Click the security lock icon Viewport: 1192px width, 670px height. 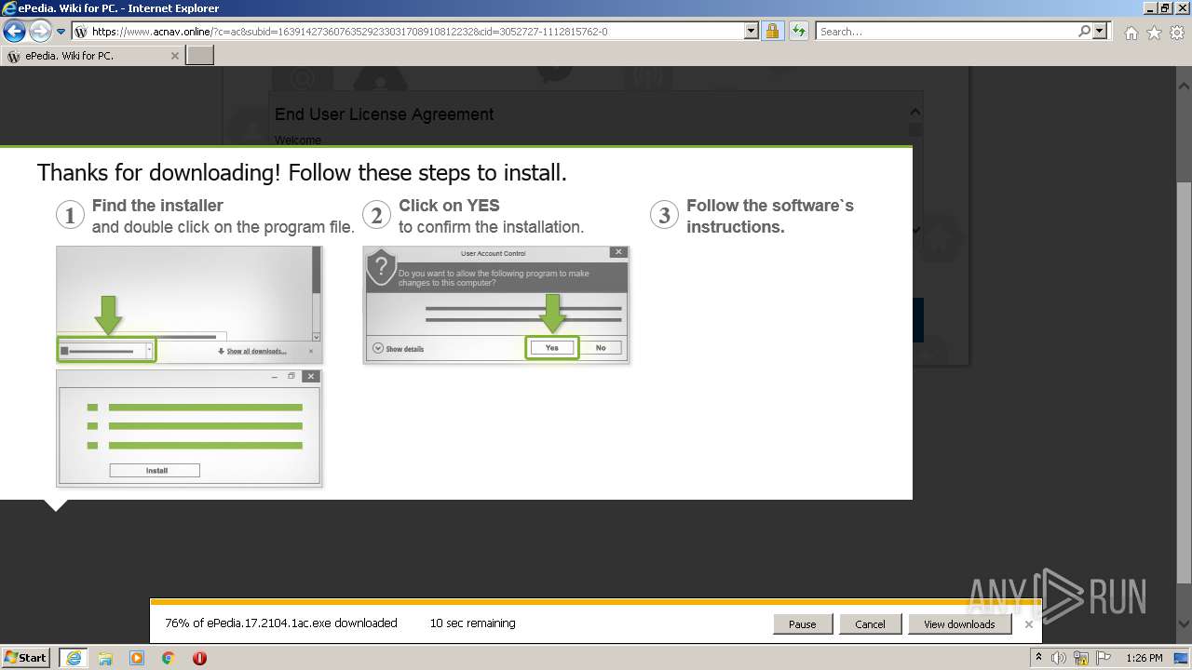click(x=772, y=32)
